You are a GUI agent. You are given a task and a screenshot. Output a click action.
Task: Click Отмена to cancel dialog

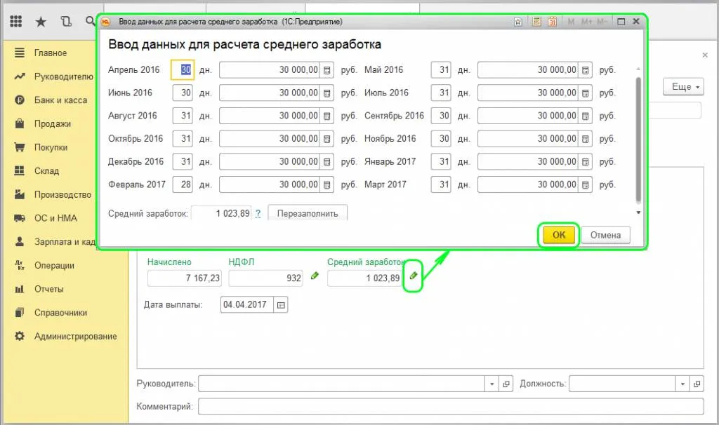coord(605,235)
